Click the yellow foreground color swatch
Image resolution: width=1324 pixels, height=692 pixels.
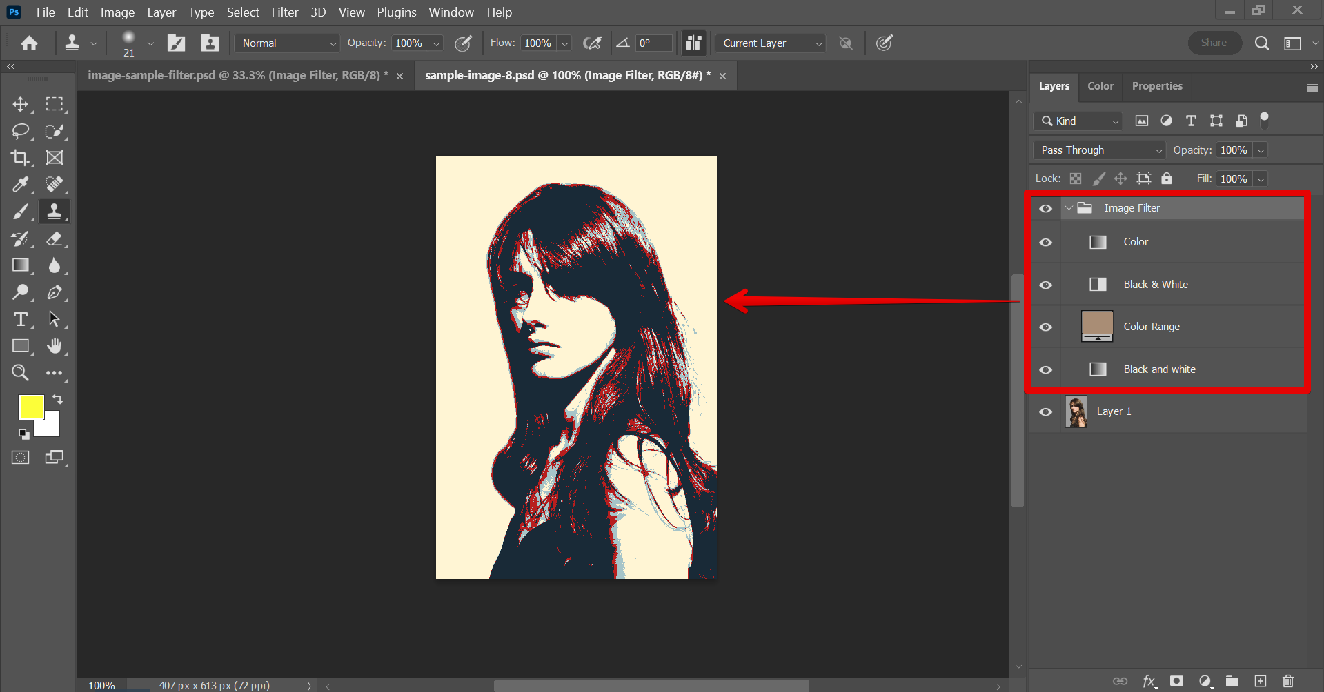point(30,407)
